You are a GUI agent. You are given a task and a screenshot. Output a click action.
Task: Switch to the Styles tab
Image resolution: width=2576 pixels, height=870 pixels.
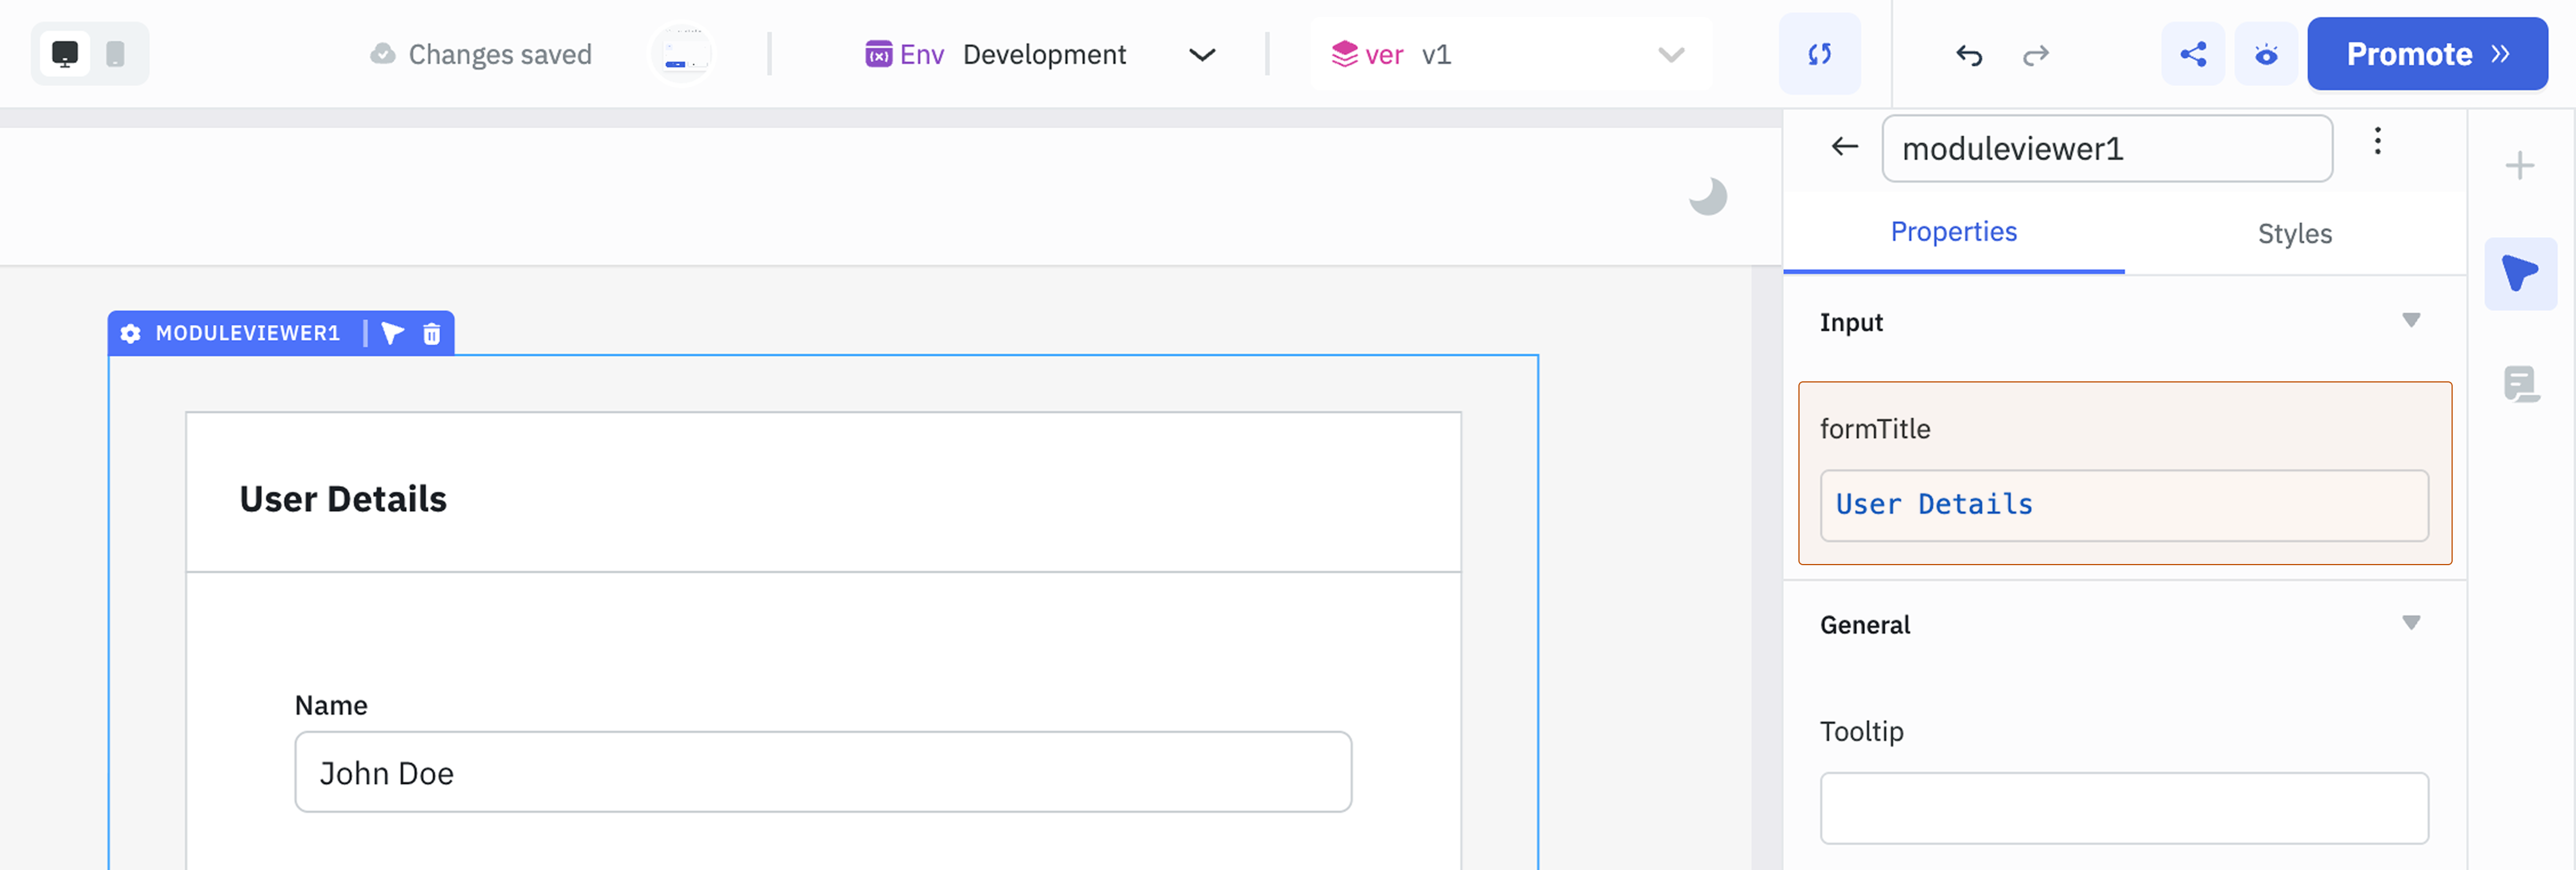(x=2294, y=233)
